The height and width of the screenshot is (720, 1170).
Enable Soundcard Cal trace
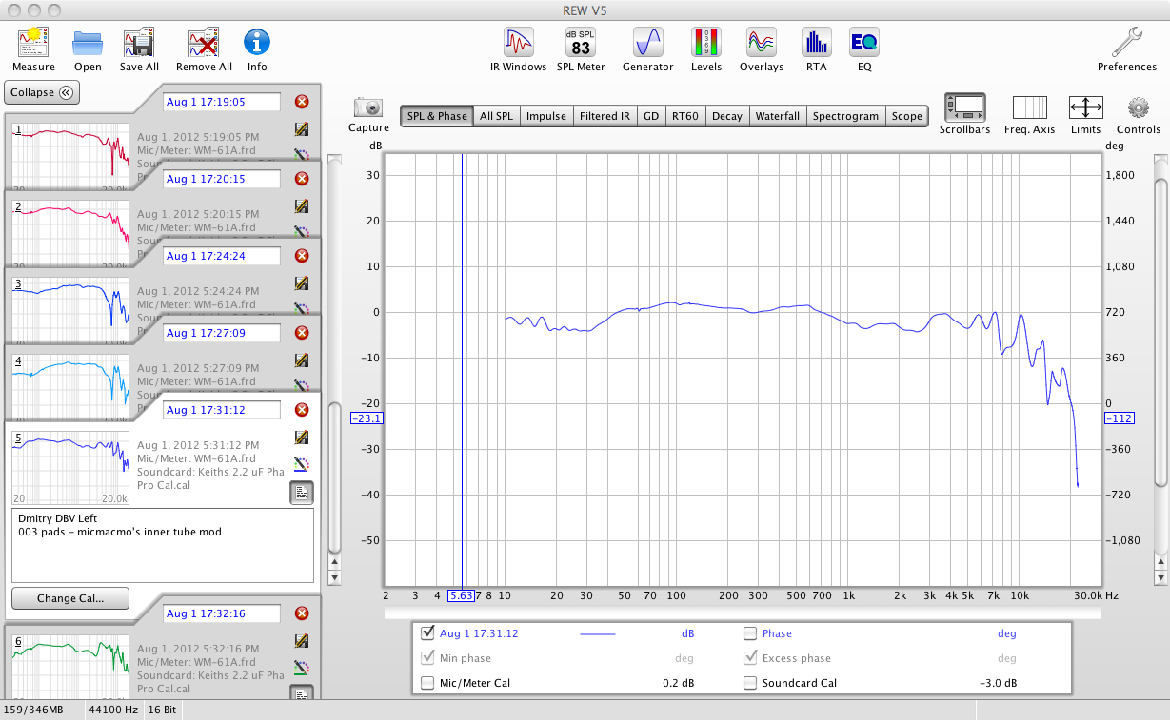point(750,682)
